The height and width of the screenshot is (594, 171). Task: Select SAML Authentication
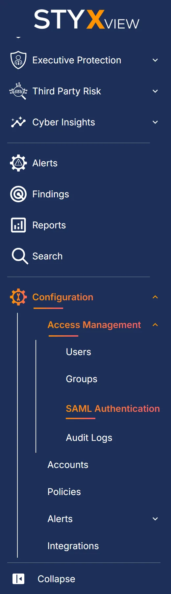(113, 409)
